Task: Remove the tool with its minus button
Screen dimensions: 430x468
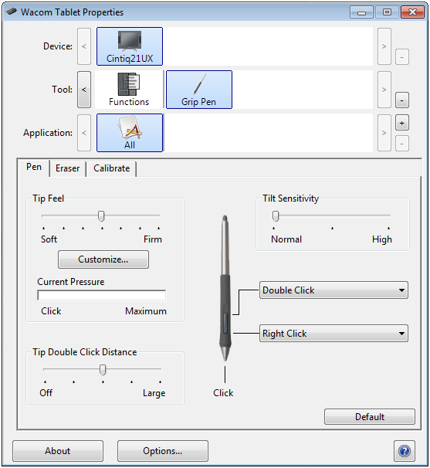Action: 402,100
